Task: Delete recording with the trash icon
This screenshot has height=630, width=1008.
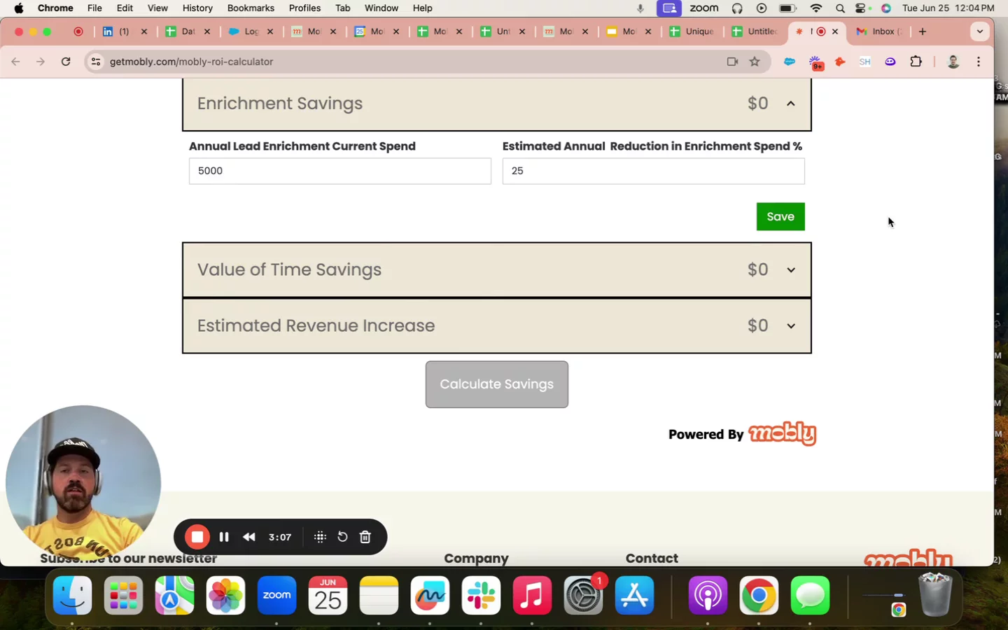Action: 365,537
